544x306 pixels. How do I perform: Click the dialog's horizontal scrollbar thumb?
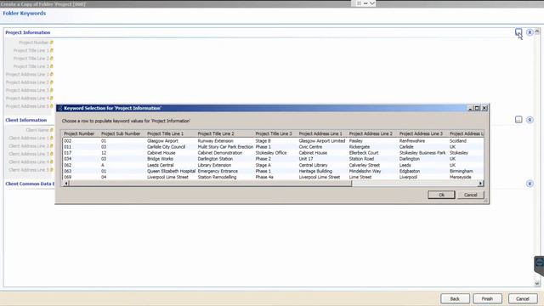tap(210, 184)
